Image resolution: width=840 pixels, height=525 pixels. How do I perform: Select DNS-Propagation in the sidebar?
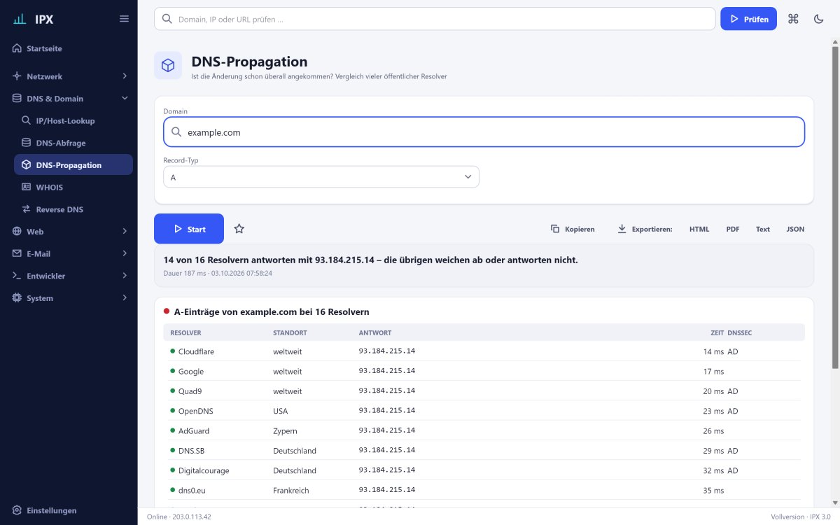pos(73,165)
